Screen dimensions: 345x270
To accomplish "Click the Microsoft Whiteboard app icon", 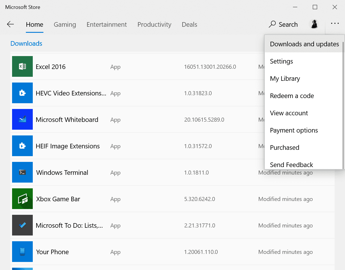I will pos(22,119).
